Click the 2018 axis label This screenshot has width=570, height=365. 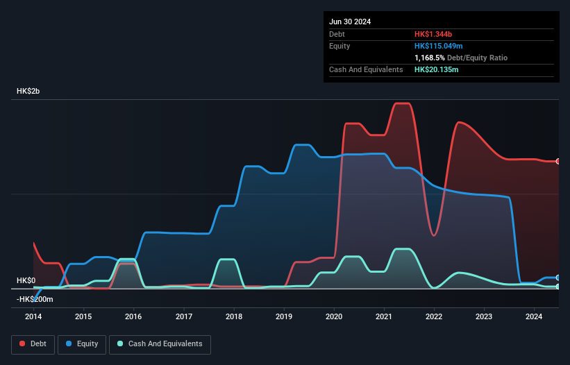[234, 316]
